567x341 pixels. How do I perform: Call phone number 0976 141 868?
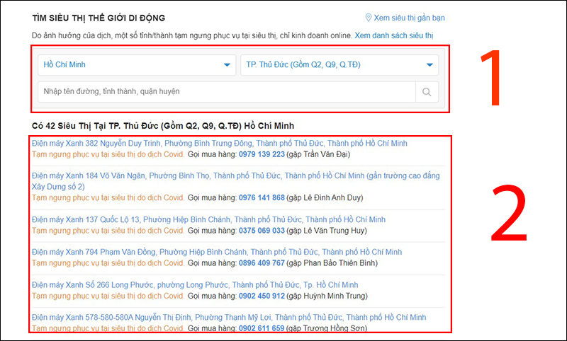click(x=262, y=198)
